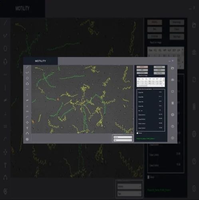This screenshot has width=199, height=200.
Task: Click the green status text at panel bottom
Action: tap(145, 139)
